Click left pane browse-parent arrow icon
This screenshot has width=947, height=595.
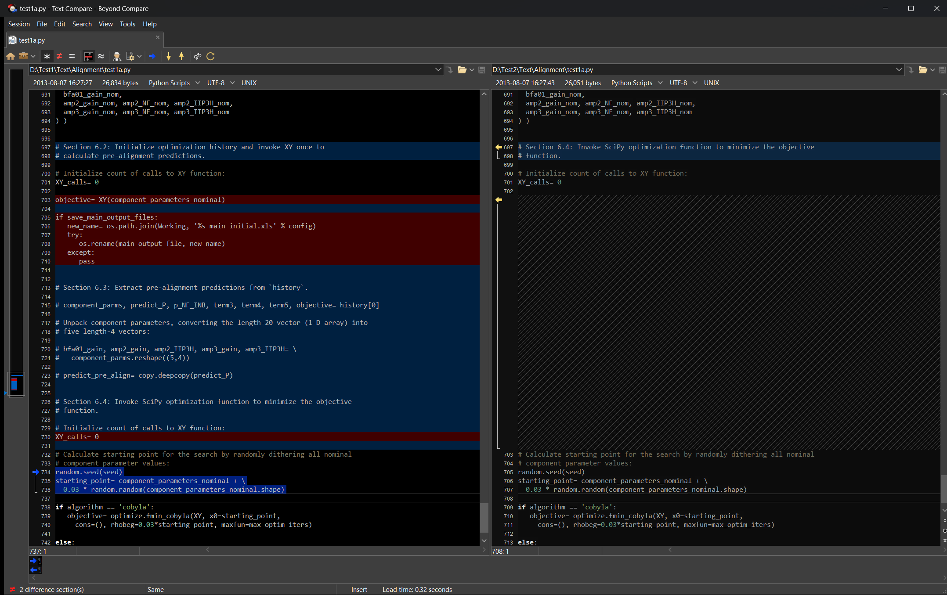pos(449,70)
